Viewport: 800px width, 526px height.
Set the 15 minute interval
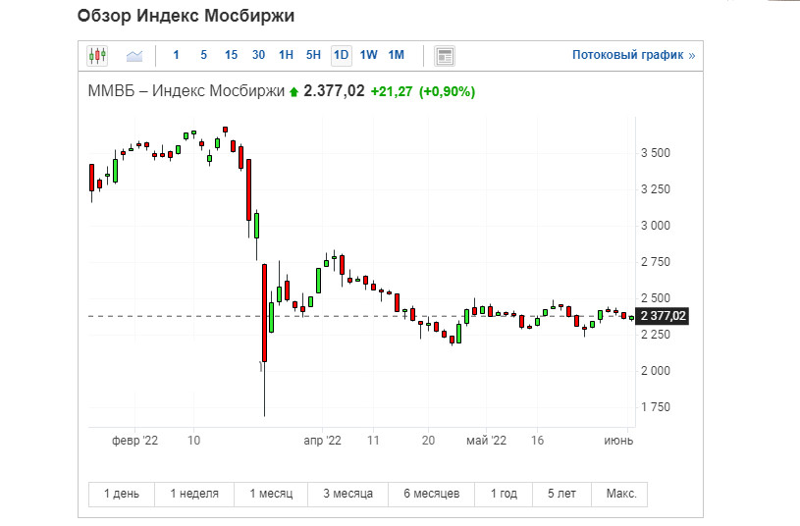click(x=231, y=55)
